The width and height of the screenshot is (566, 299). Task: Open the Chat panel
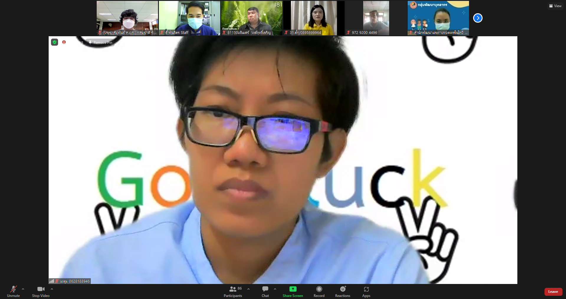point(265,291)
